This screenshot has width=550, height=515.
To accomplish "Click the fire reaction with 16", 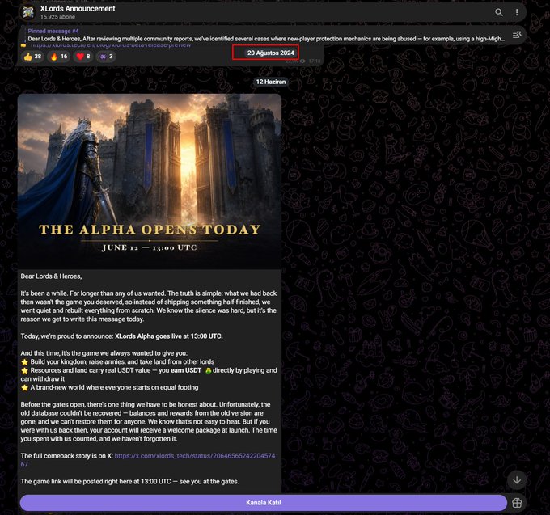I will coord(58,57).
